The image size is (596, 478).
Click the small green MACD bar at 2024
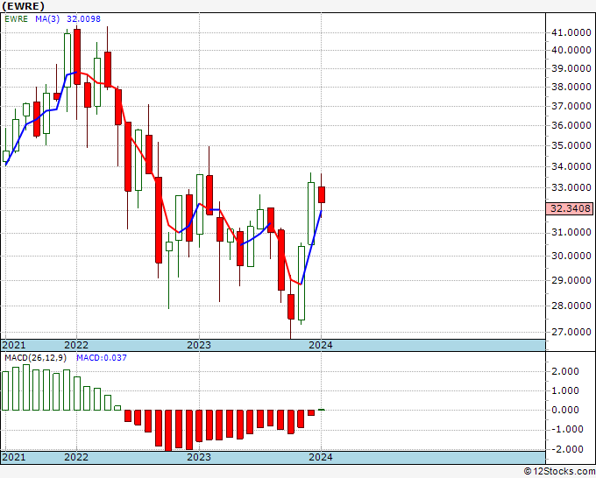[x=322, y=410]
